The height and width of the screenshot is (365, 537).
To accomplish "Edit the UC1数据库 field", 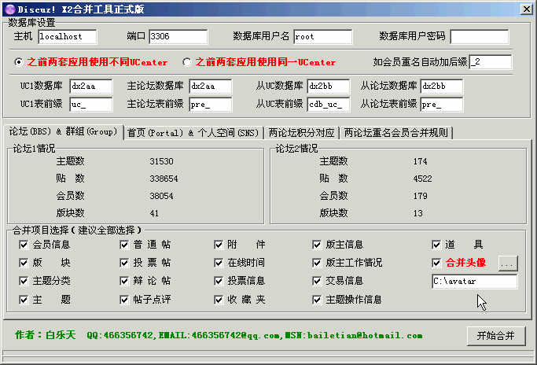I will coord(90,87).
